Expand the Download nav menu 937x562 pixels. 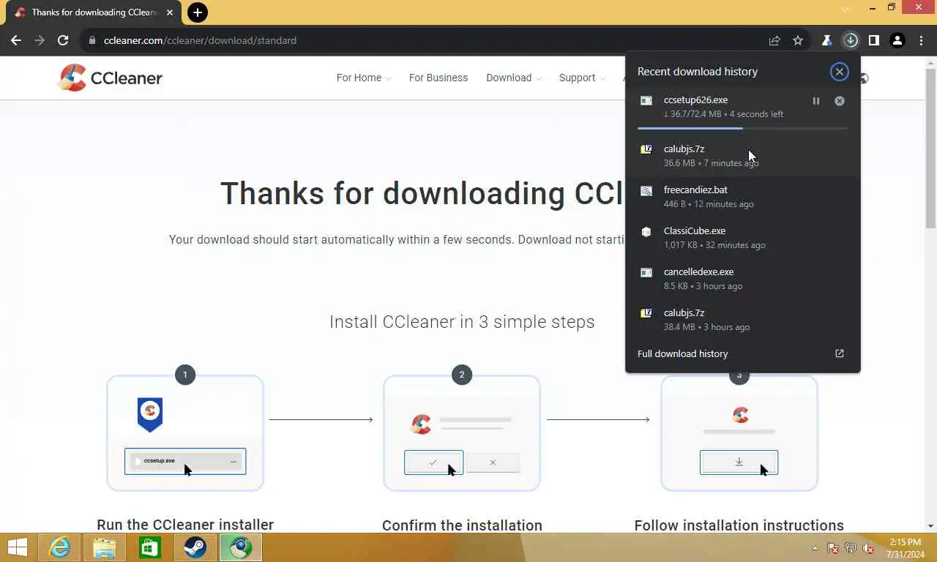pyautogui.click(x=514, y=78)
